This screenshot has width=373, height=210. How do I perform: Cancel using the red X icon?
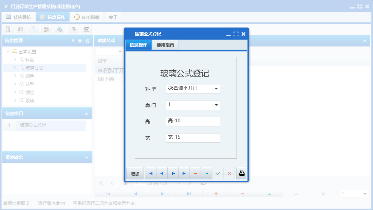(x=229, y=173)
